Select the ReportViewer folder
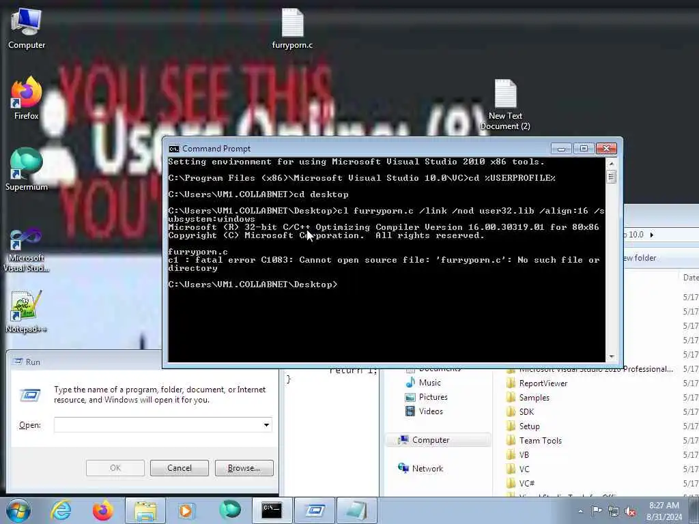This screenshot has width=699, height=524. pyautogui.click(x=537, y=383)
